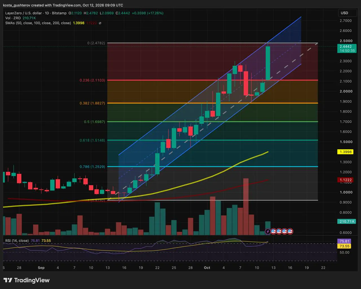Screen dimensions: 361x289
Task: Click the dark red 1.1222 tag on price axis
Action: click(345, 180)
